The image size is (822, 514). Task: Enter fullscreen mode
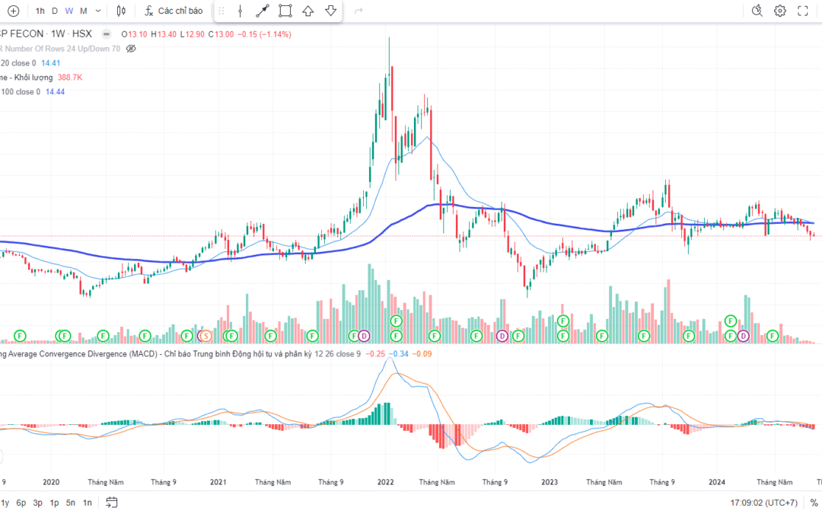click(x=803, y=11)
